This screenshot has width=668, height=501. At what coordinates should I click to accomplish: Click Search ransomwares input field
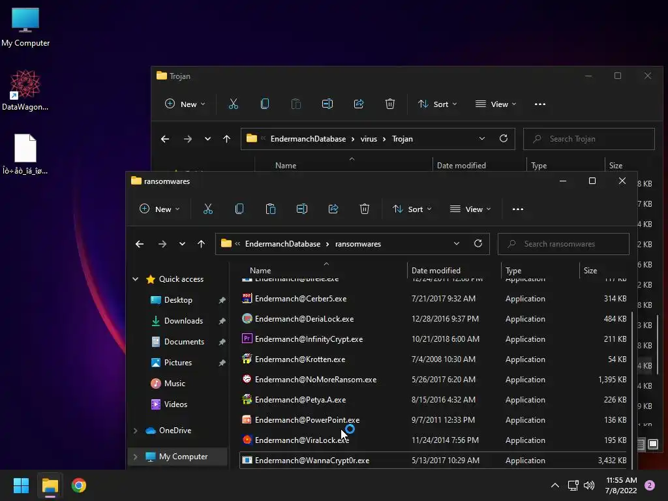[563, 244]
